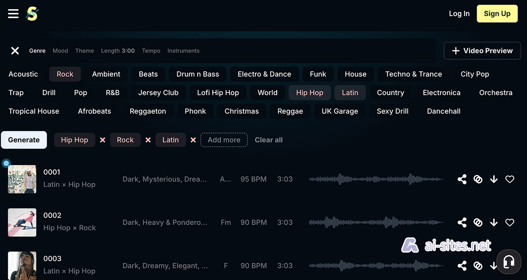Image resolution: width=527 pixels, height=280 pixels.
Task: Click the Soundraw logo icon
Action: point(32,14)
